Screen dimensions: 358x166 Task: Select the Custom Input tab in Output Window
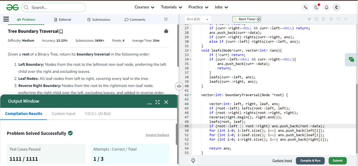pos(64,114)
